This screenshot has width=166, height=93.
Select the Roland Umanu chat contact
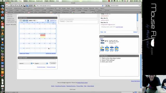[x=11, y=20]
